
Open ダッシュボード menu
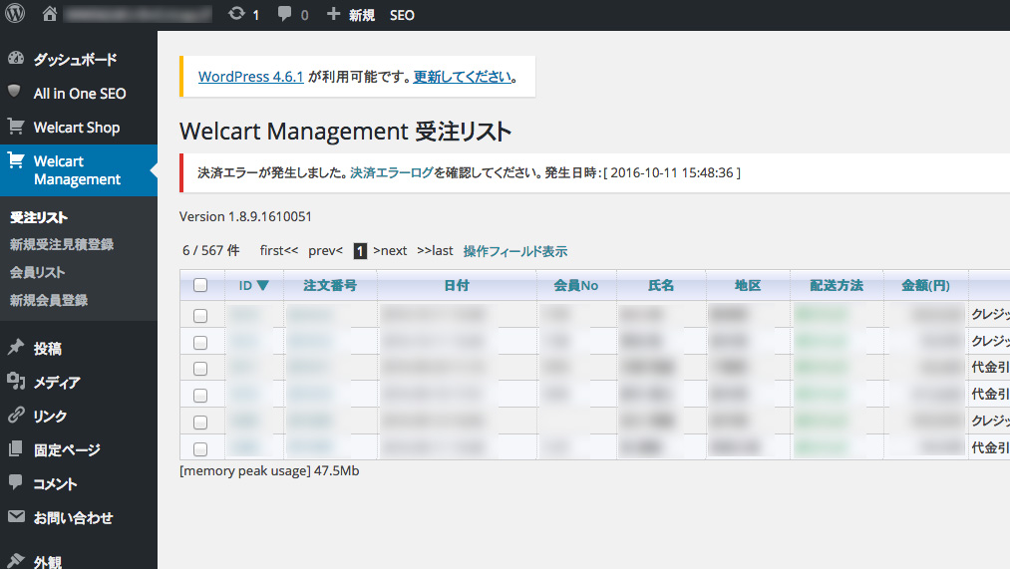click(x=76, y=59)
